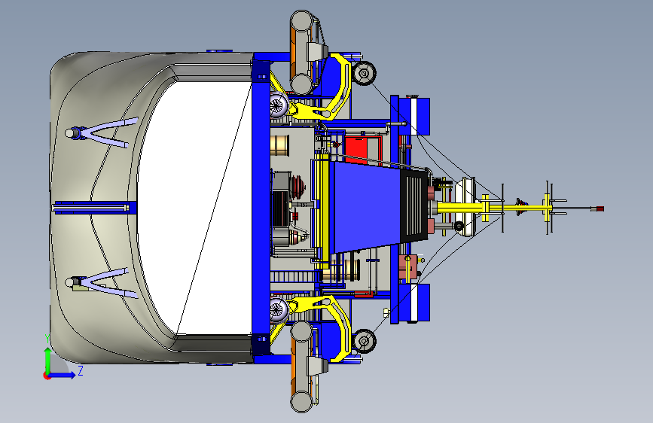Select the upper round turbine fan
The image size is (653, 423).
pyautogui.click(x=278, y=105)
